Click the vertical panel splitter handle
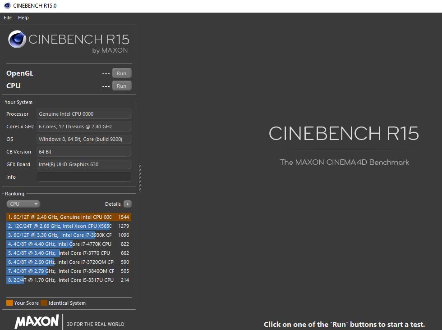 point(140,178)
